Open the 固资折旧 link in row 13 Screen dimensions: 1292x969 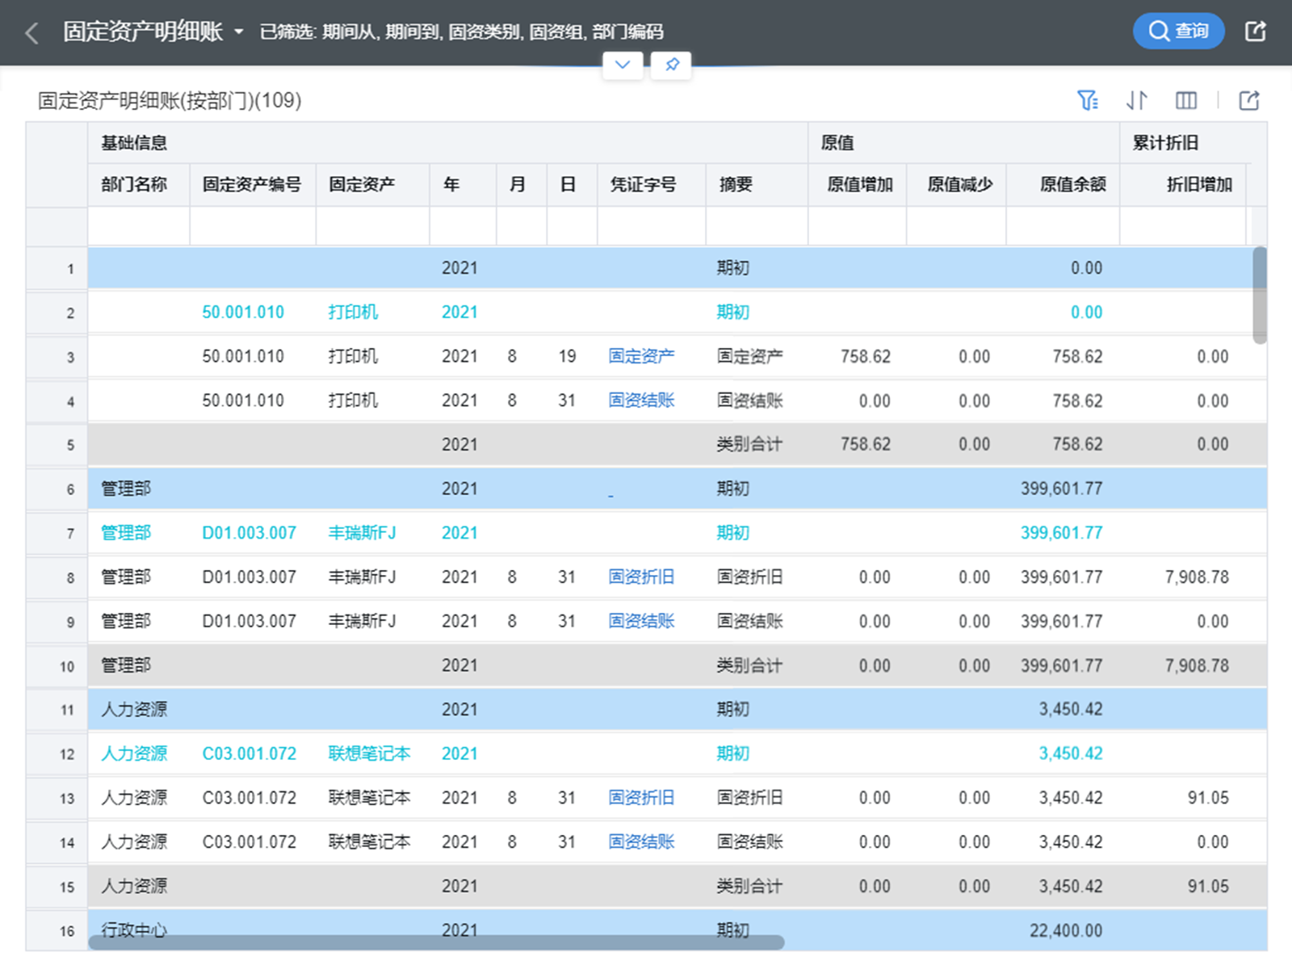(x=641, y=798)
